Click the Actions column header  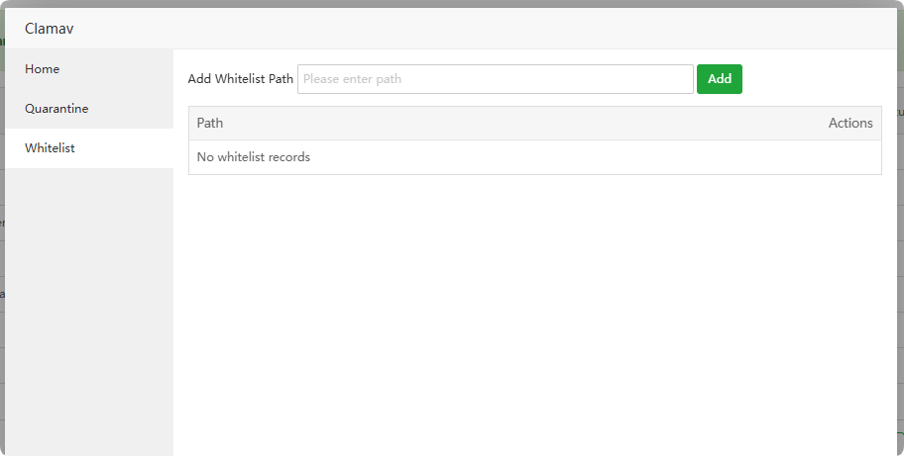coord(850,124)
